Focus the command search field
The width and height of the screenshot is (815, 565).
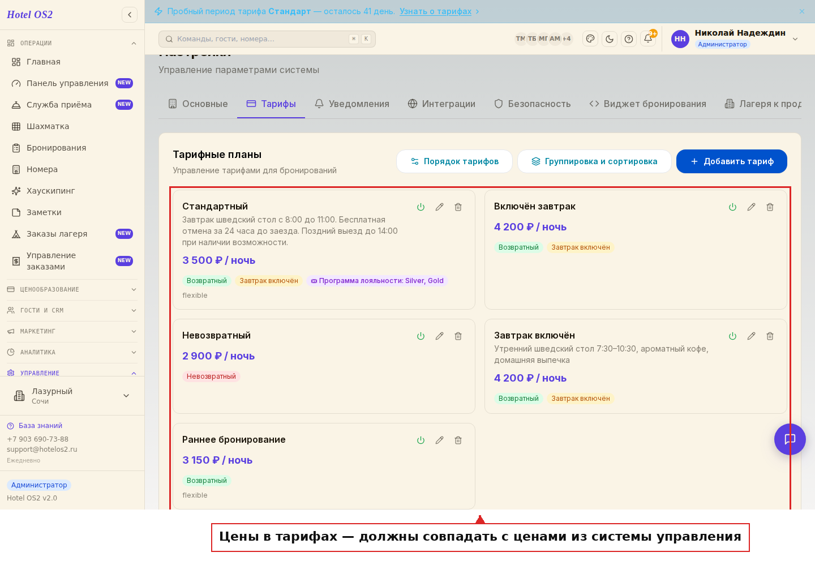(267, 39)
